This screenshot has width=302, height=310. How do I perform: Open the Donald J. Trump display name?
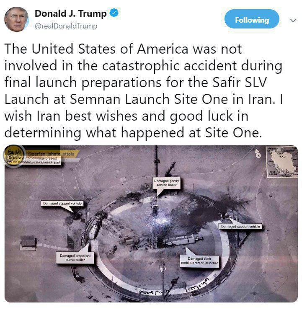pos(70,14)
